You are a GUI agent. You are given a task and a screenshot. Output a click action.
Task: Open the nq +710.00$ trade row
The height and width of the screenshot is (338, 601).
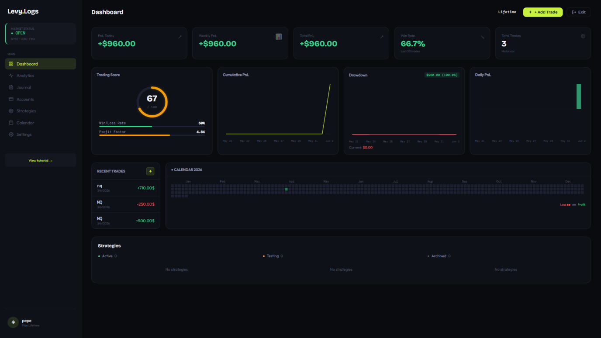tap(126, 188)
